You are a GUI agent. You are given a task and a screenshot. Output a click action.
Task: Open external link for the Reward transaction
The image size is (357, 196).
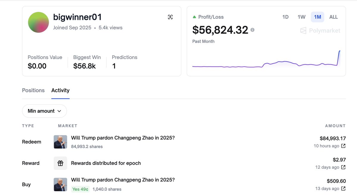pyautogui.click(x=343, y=167)
